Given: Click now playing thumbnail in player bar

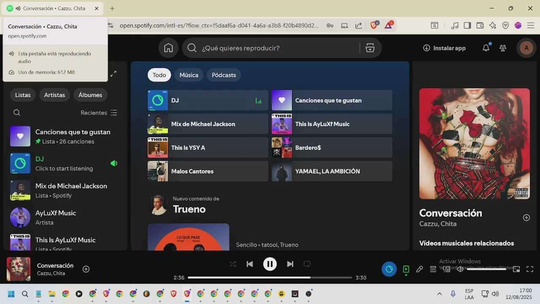Looking at the screenshot, I should (19, 269).
